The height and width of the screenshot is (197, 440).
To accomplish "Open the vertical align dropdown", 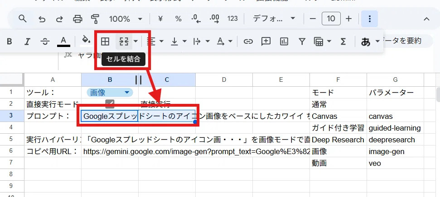I will [179, 42].
